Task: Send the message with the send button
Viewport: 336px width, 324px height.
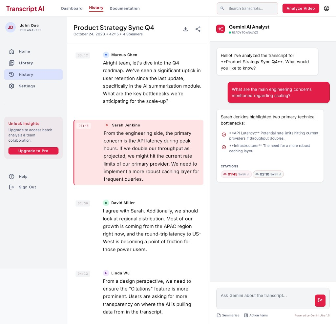Action: point(320,300)
